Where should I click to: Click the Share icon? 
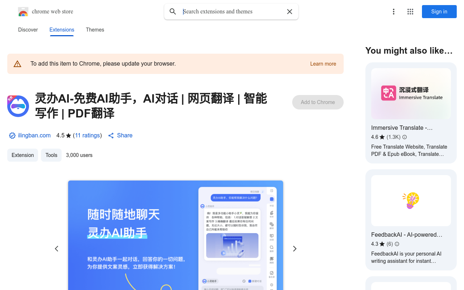click(111, 136)
